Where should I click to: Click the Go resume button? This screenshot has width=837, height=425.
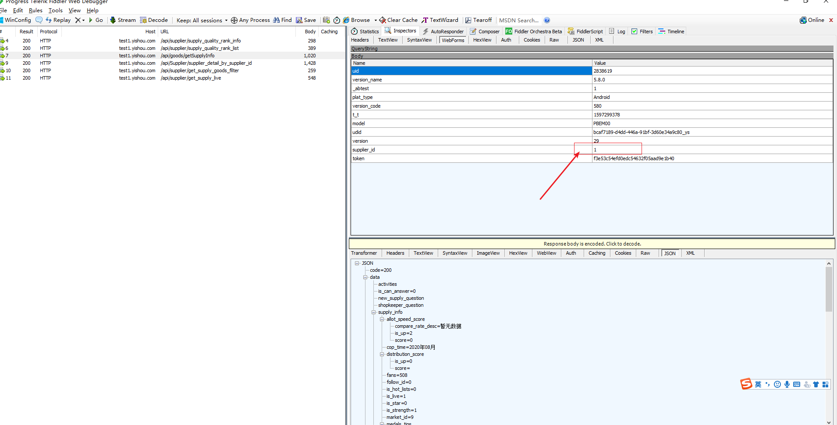coord(96,20)
